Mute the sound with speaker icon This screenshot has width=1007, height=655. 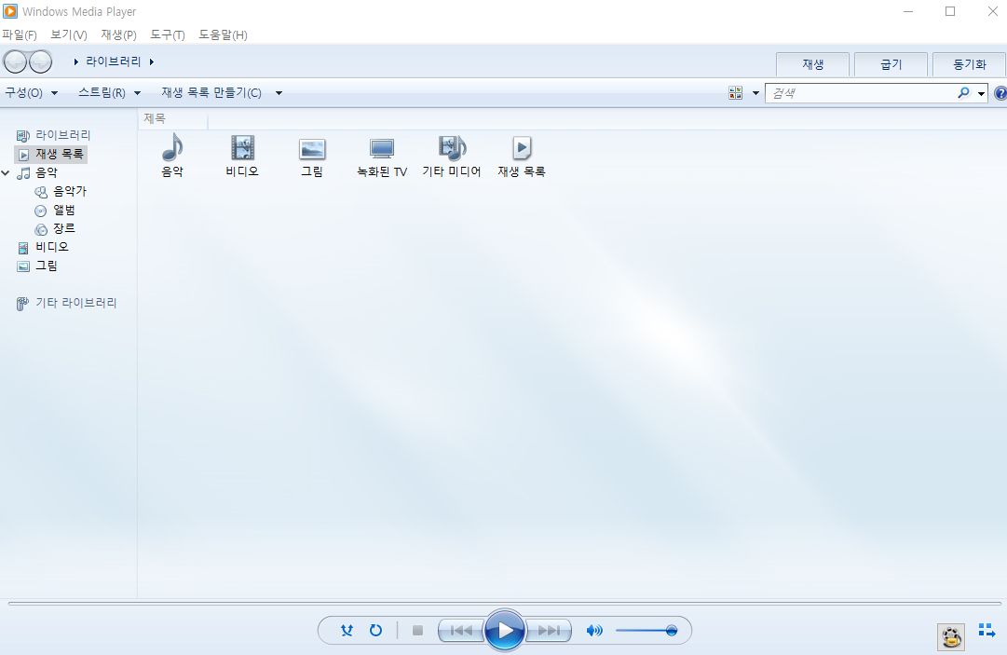(594, 630)
